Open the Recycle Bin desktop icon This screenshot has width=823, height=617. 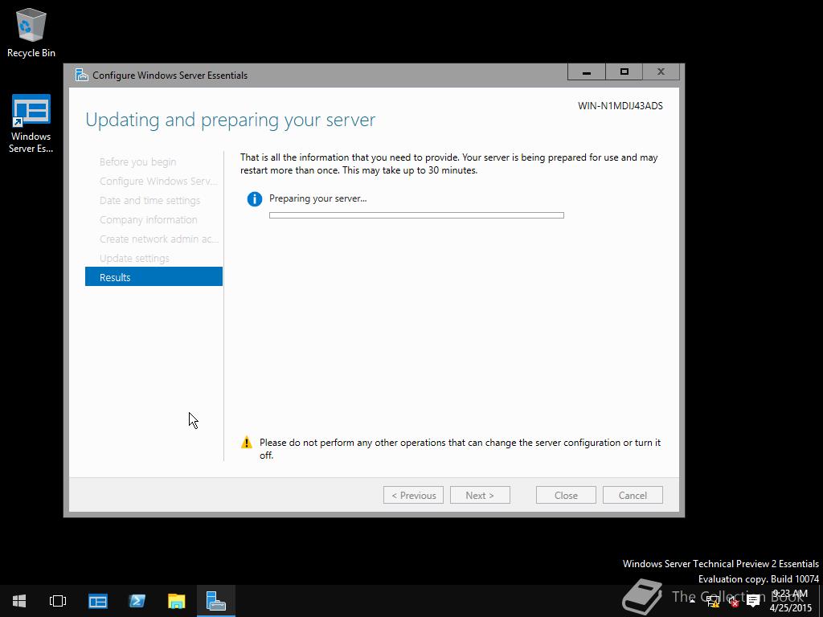[31, 34]
